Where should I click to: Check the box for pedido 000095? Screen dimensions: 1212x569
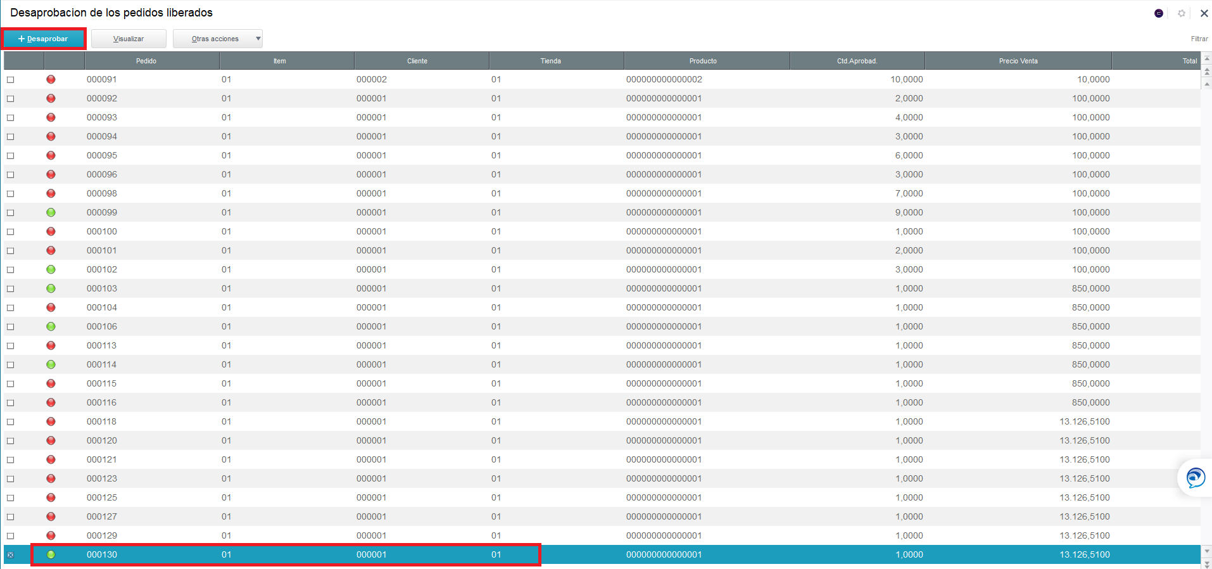[10, 156]
